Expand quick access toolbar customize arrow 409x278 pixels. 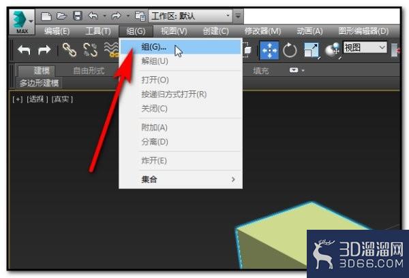click(x=238, y=16)
